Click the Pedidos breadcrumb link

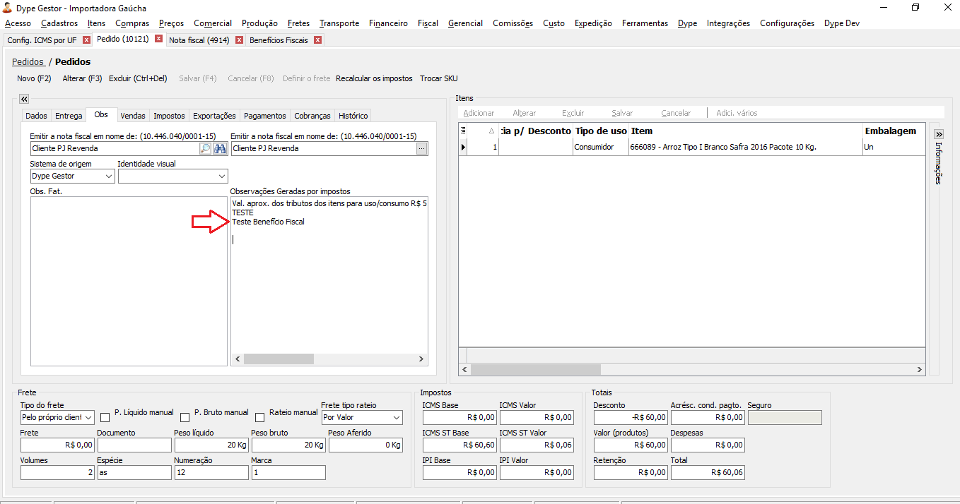pos(28,62)
